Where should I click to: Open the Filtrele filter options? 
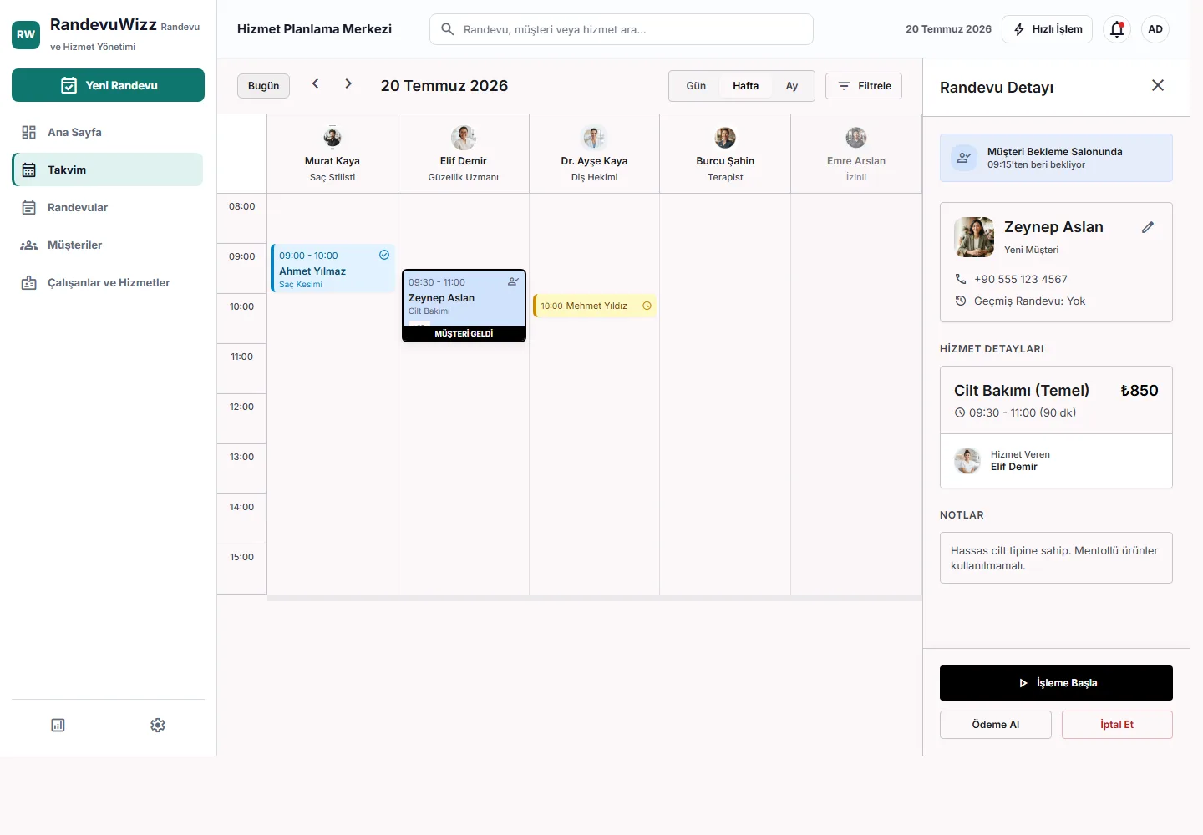864,86
